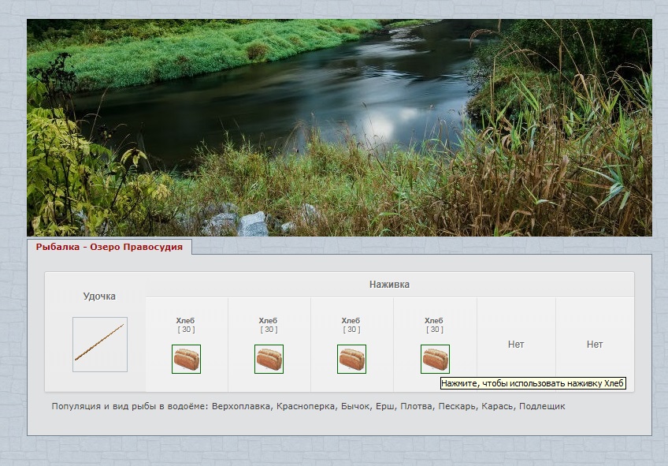Click the Наживка section header

point(389,285)
